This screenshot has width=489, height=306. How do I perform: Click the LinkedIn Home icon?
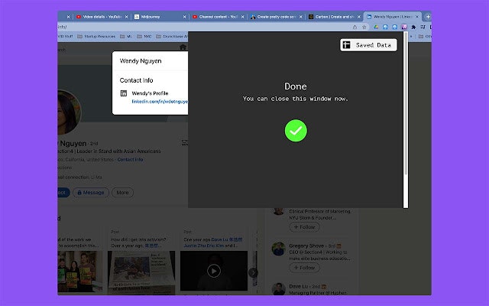[183, 47]
